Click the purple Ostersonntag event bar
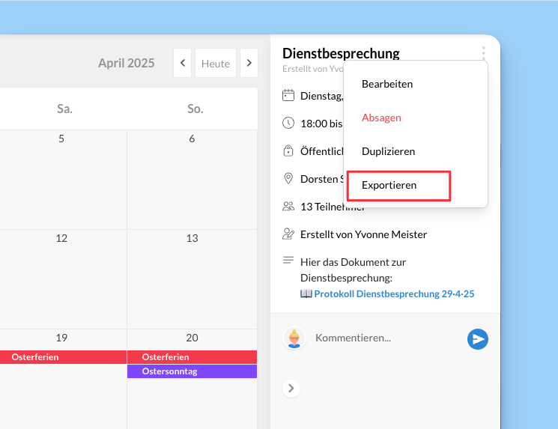 (x=192, y=371)
